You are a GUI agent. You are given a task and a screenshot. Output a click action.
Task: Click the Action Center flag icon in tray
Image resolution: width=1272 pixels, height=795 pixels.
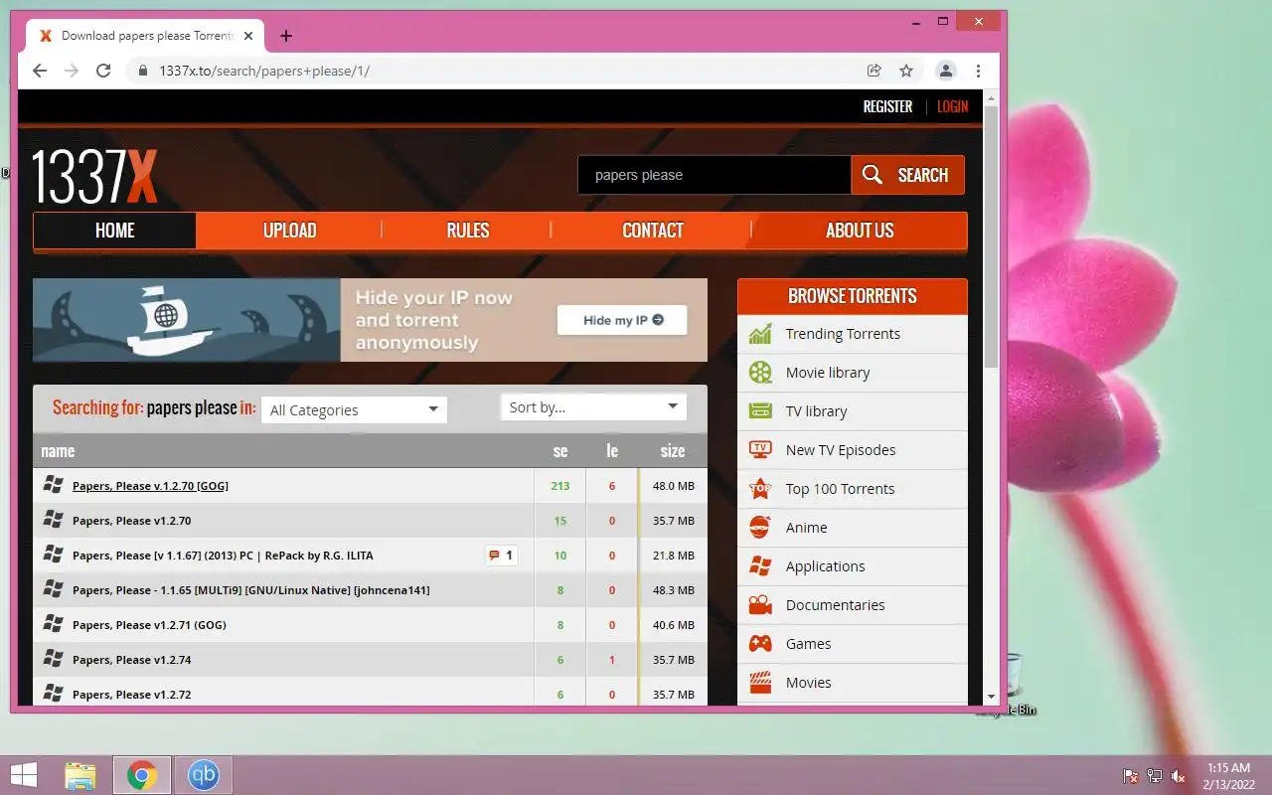[1131, 776]
